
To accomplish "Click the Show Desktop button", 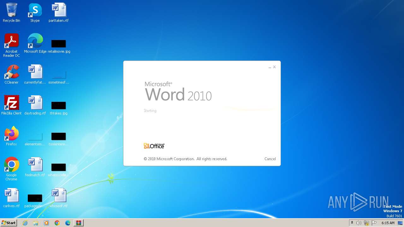I will (400, 223).
